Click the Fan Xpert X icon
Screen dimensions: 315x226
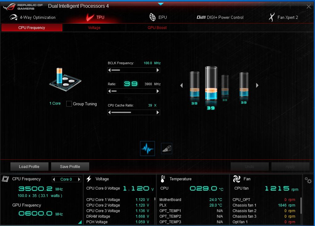coord(271,17)
